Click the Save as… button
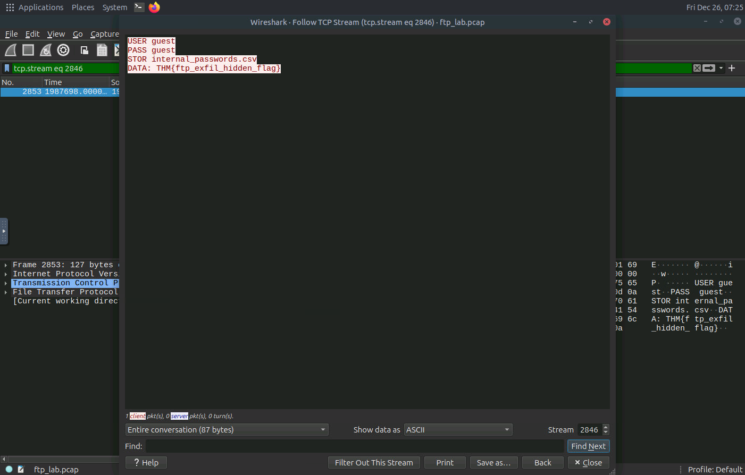The height and width of the screenshot is (475, 745). click(x=494, y=463)
